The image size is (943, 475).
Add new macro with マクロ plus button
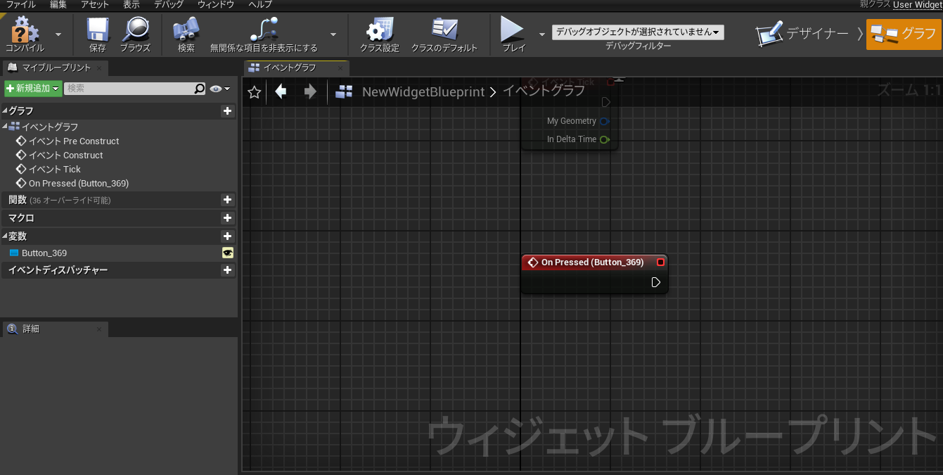tap(227, 218)
